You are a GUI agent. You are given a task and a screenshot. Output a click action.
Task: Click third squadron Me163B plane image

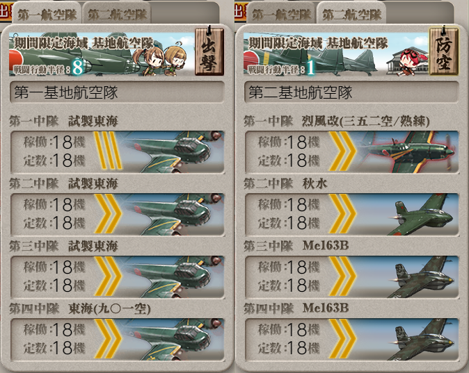(x=422, y=276)
